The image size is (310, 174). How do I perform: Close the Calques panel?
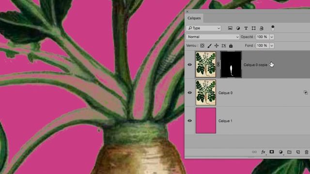click(x=187, y=12)
